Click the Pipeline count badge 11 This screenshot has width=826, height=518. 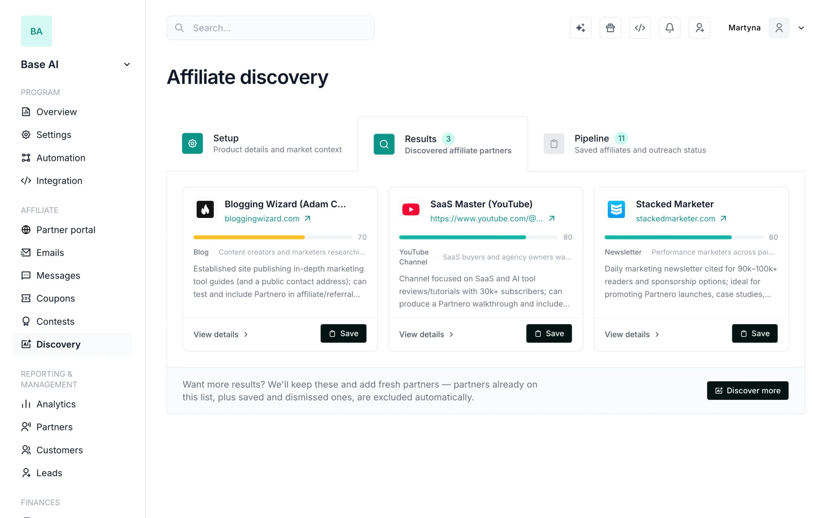pyautogui.click(x=621, y=138)
